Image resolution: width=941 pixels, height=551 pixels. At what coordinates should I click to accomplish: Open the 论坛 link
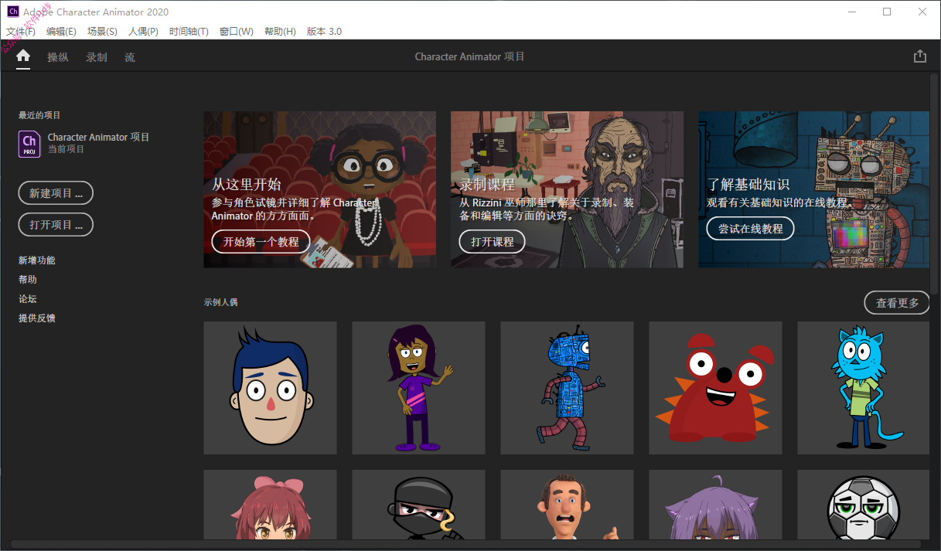click(x=28, y=299)
